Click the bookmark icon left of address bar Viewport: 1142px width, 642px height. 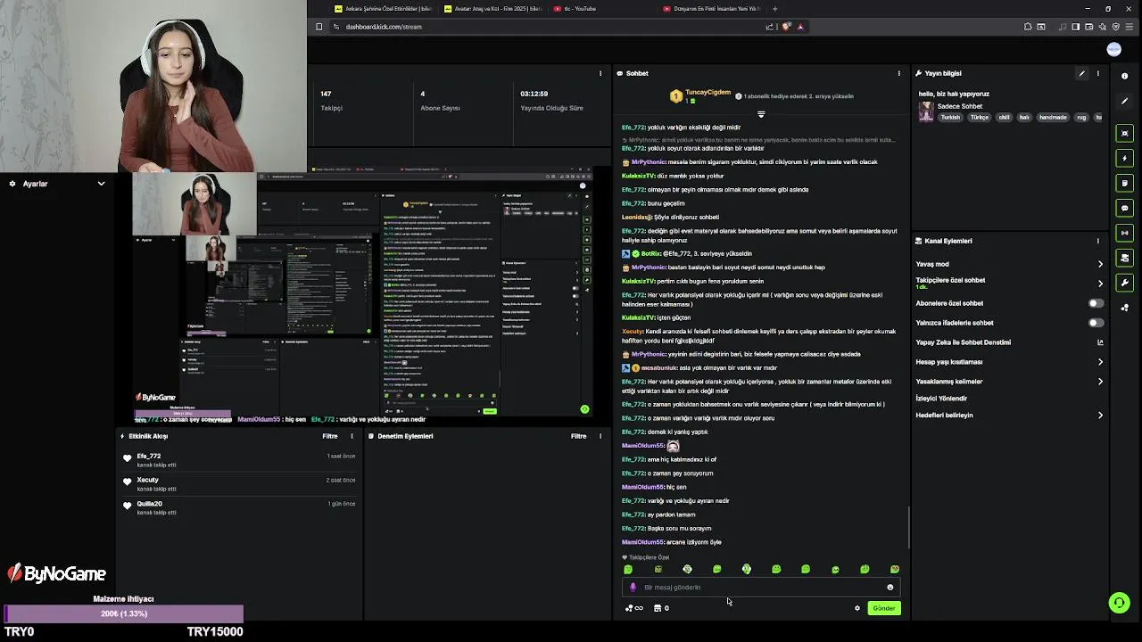[319, 27]
